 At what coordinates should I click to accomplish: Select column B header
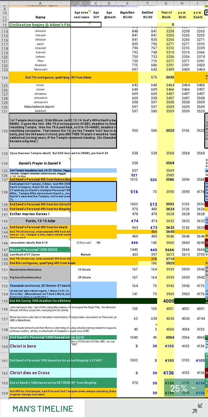click(81, 3)
